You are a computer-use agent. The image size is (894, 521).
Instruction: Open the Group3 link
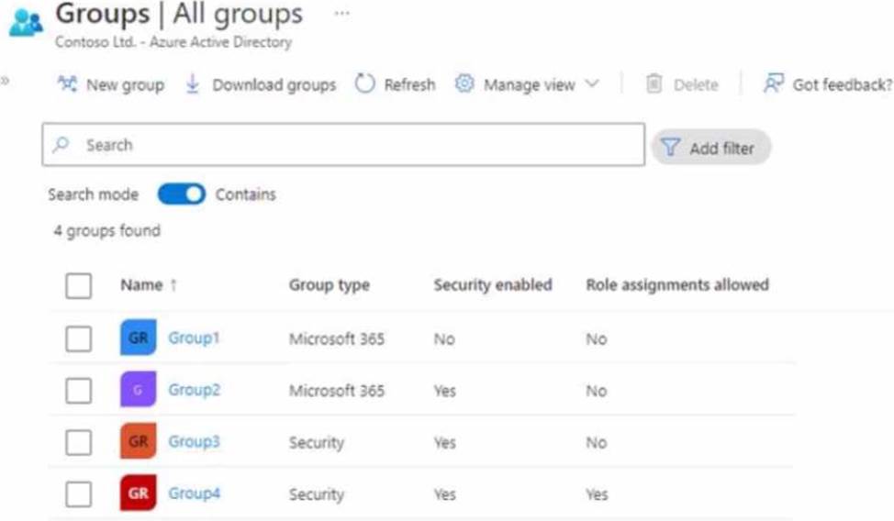[x=194, y=442]
